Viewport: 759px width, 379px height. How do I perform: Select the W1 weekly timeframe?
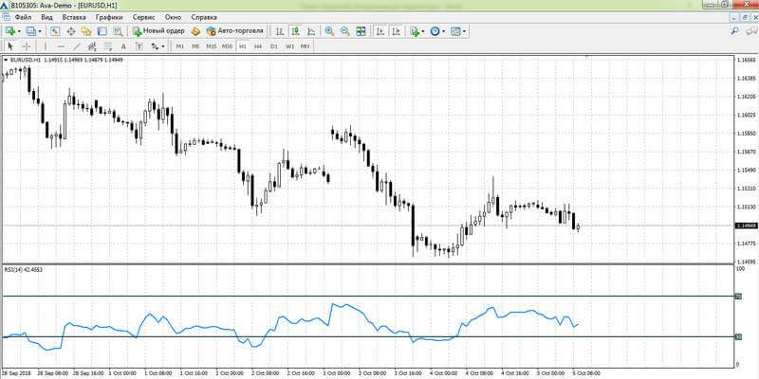289,46
